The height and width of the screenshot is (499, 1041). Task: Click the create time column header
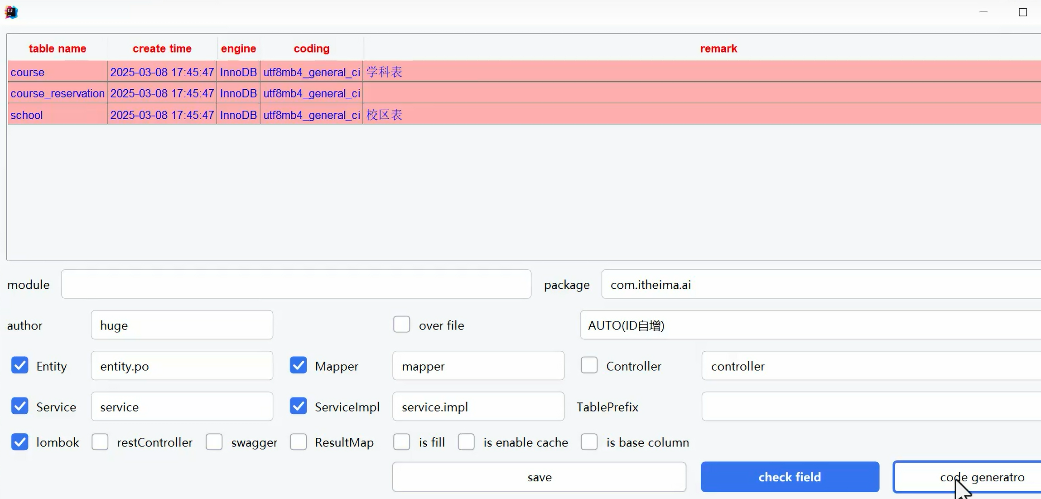pos(162,48)
